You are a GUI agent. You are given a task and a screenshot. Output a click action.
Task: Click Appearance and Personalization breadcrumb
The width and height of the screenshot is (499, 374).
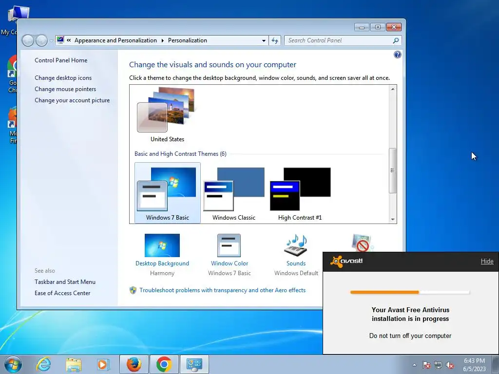pyautogui.click(x=115, y=40)
